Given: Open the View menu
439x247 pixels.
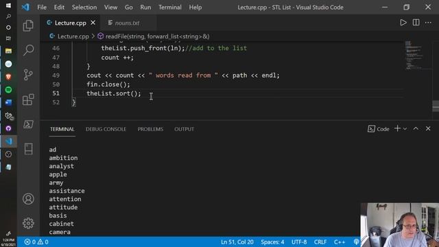Looking at the screenshot, I should (x=111, y=8).
